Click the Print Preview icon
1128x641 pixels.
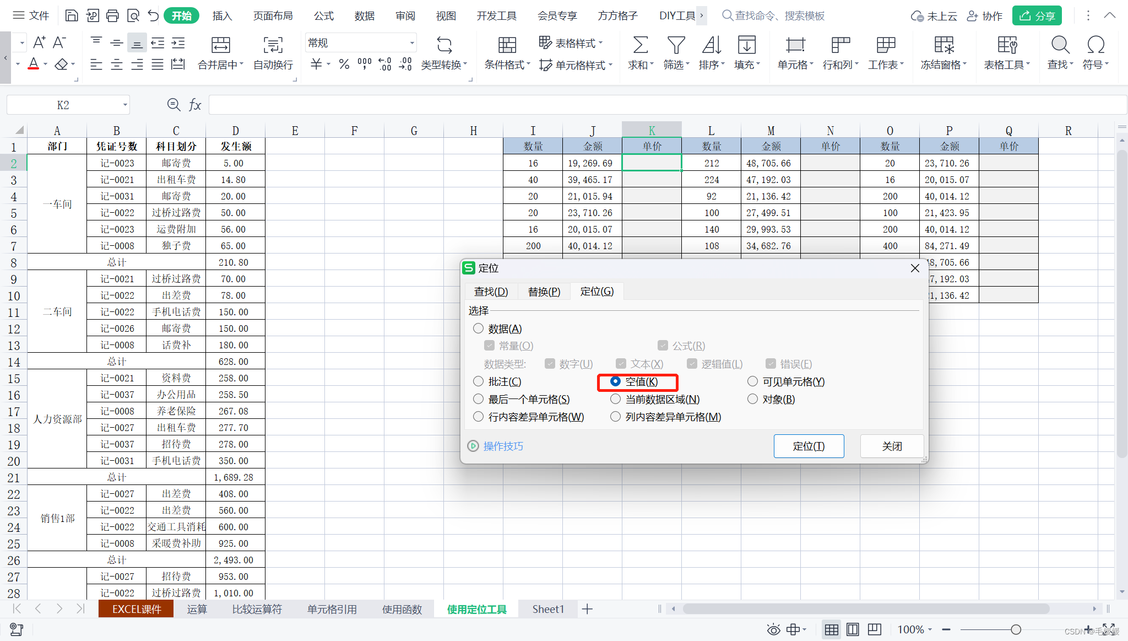click(133, 15)
